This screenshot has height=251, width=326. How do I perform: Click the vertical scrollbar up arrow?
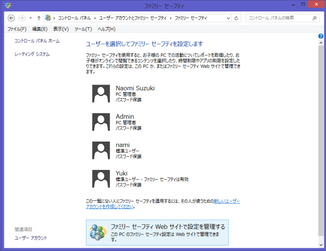[321, 42]
